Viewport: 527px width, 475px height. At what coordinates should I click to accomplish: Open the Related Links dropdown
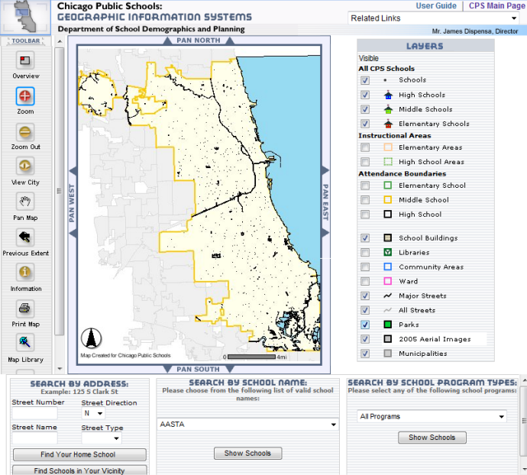coord(434,18)
